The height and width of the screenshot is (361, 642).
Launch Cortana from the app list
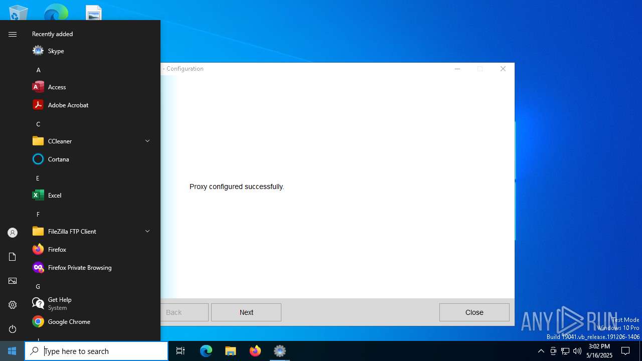click(x=92, y=159)
